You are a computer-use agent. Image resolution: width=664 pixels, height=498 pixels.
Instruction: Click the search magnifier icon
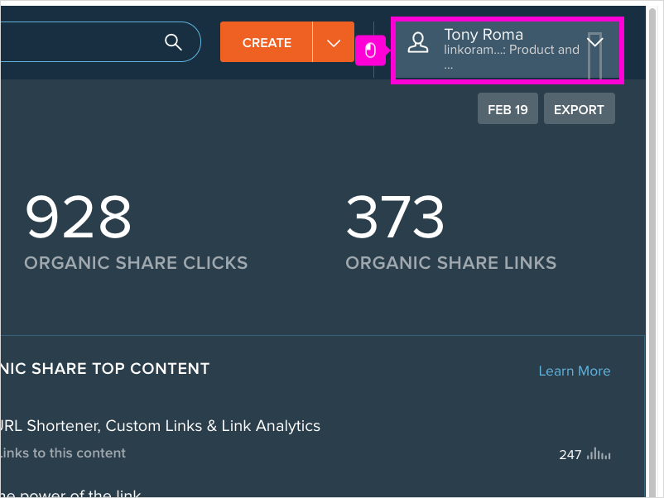point(173,42)
